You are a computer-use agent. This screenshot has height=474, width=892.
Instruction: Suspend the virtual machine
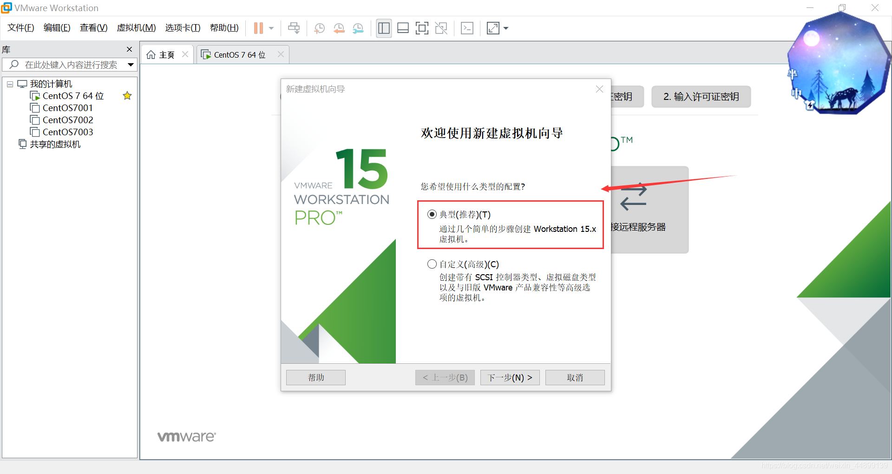(258, 28)
